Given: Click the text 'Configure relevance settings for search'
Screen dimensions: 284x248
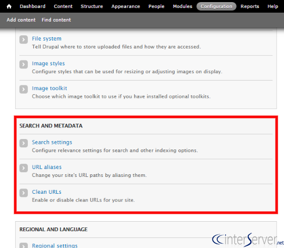Looking at the screenshot, I should [80, 151].
